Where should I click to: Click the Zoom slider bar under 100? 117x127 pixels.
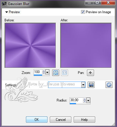[42, 75]
